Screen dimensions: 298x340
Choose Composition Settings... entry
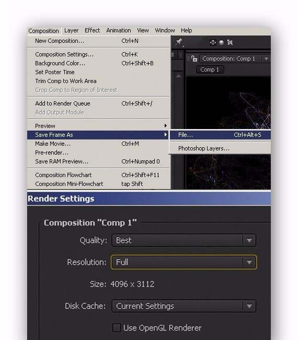pos(99,54)
